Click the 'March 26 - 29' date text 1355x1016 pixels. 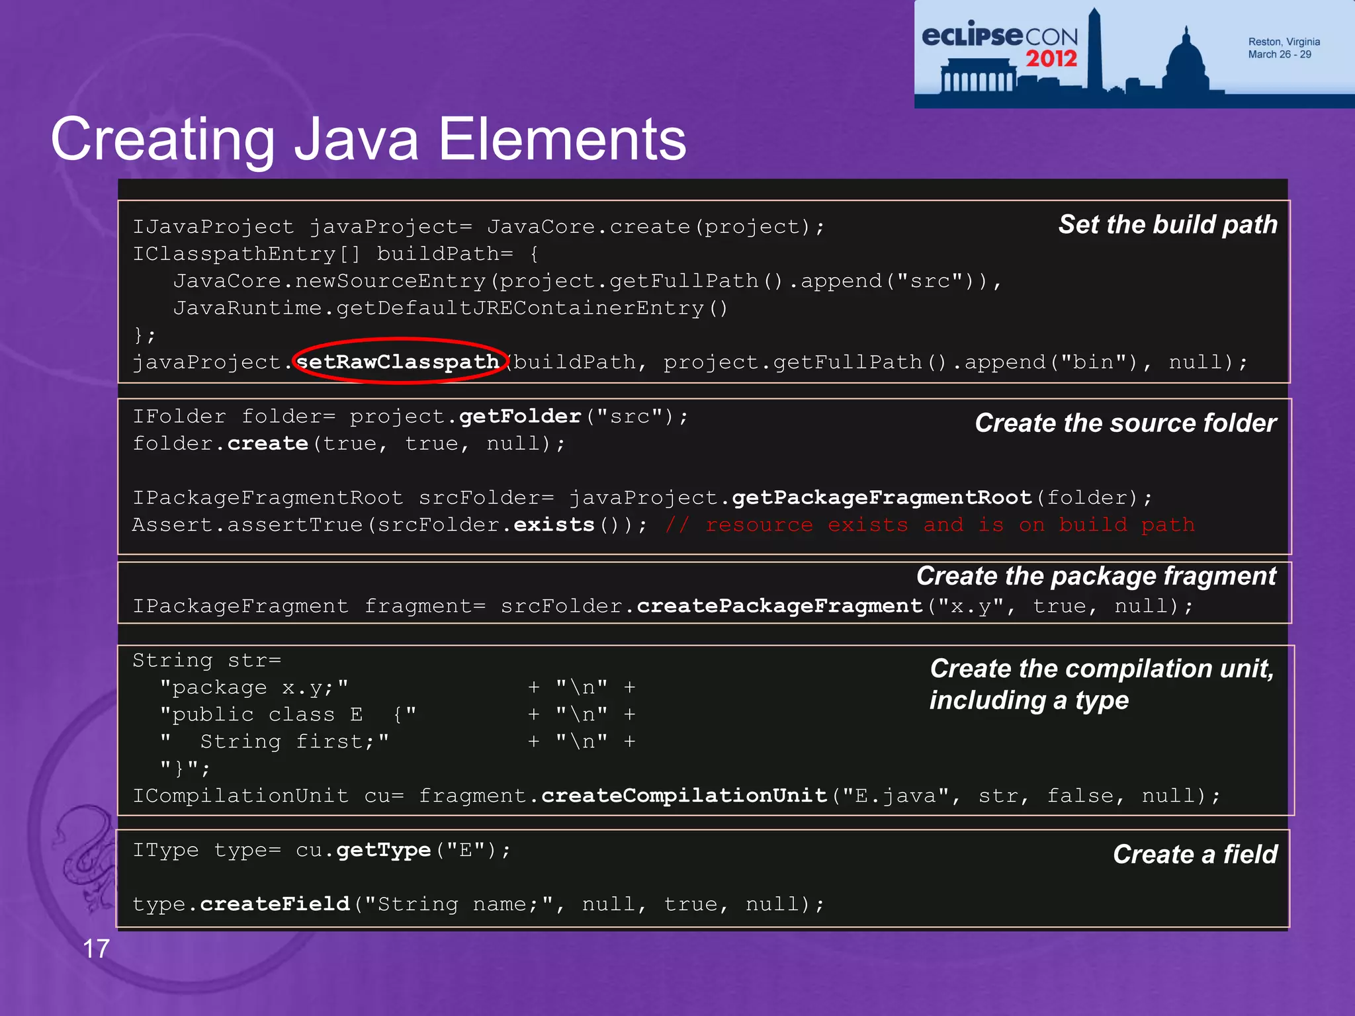(1280, 54)
